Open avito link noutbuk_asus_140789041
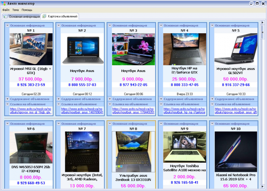 point(82,111)
